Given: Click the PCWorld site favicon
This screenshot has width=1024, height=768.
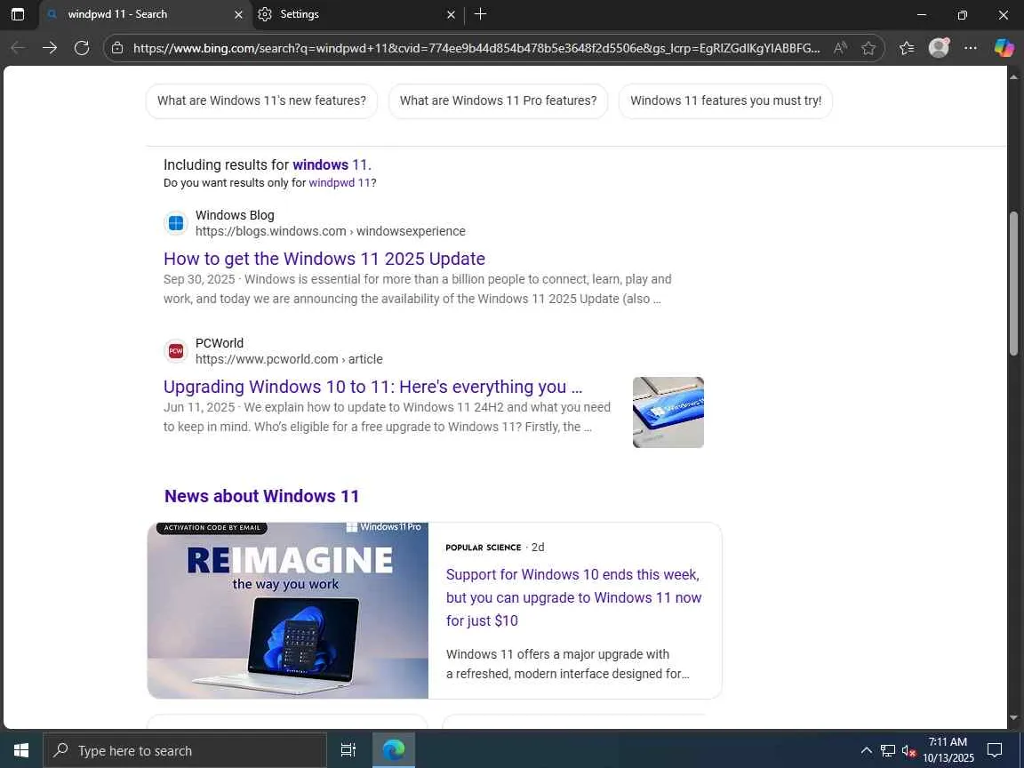Looking at the screenshot, I should click(176, 351).
